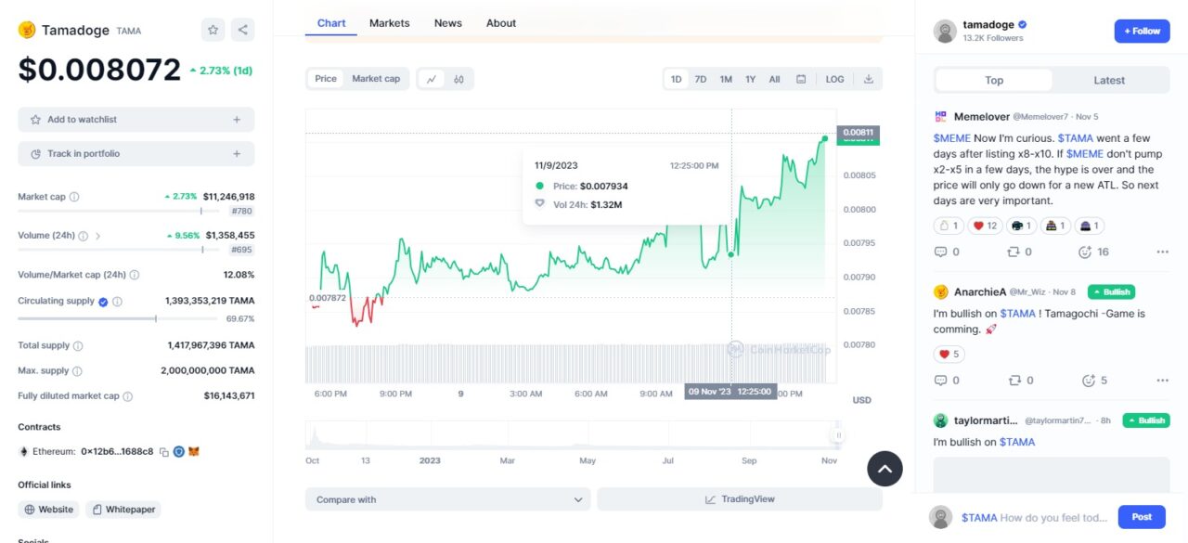Set chart range to 1Y
The height and width of the screenshot is (543, 1188).
click(x=750, y=79)
